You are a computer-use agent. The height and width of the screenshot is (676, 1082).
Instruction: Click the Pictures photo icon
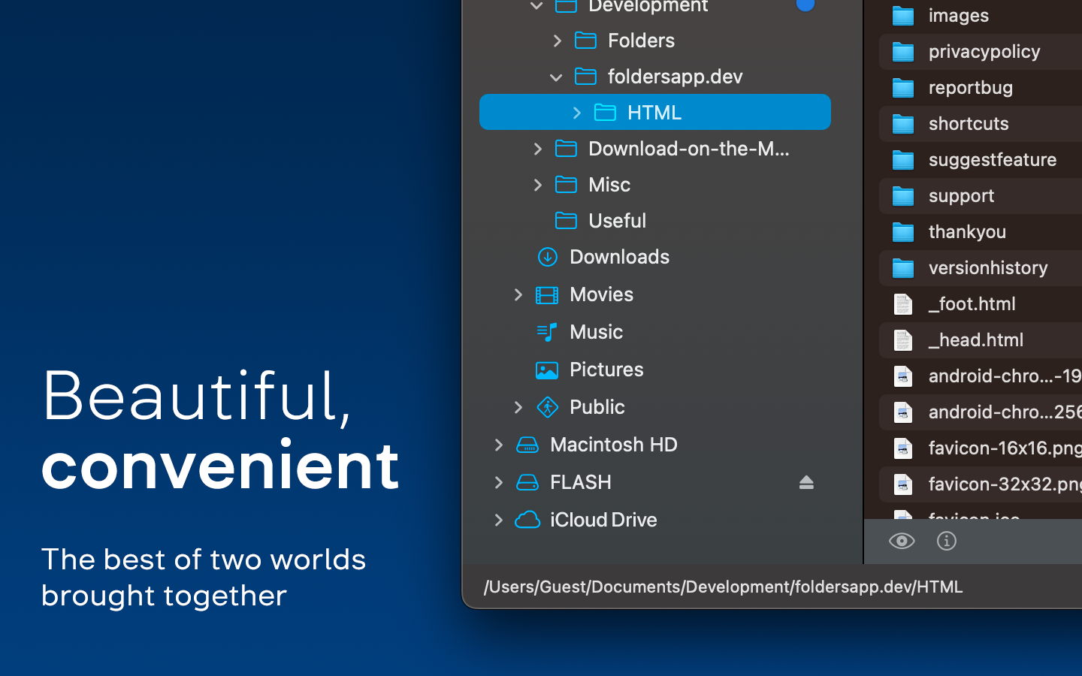pos(547,370)
